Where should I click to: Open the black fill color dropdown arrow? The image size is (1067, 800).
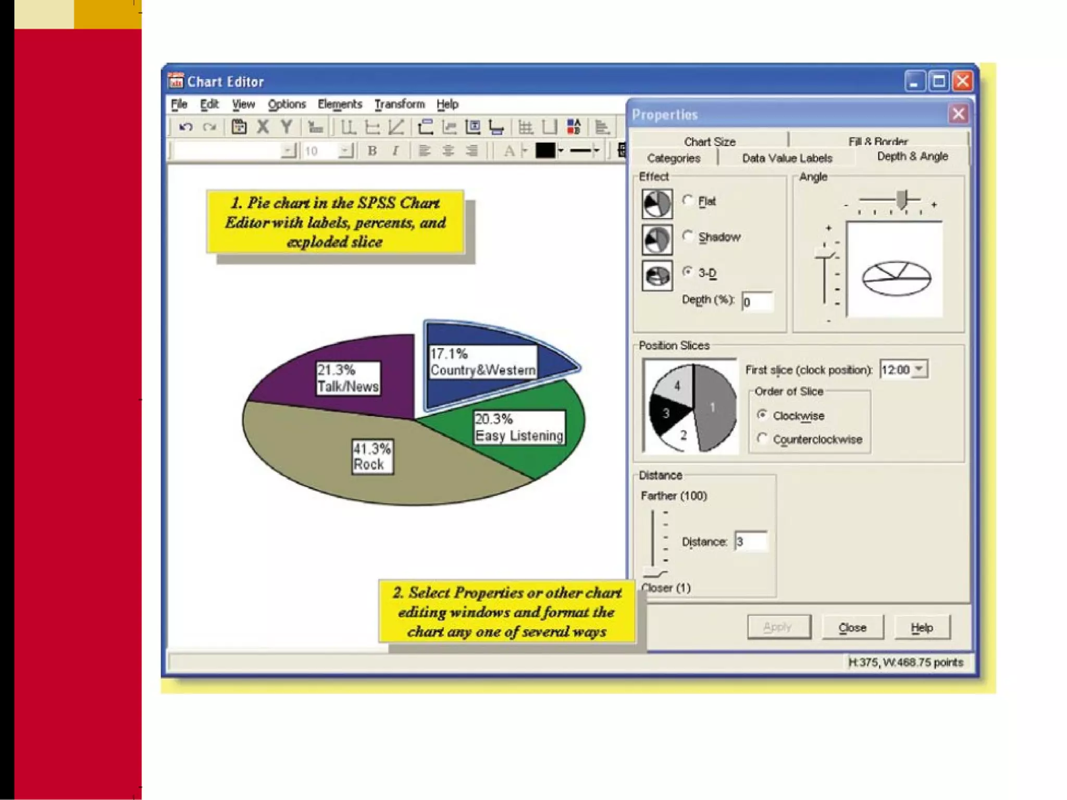click(x=561, y=151)
